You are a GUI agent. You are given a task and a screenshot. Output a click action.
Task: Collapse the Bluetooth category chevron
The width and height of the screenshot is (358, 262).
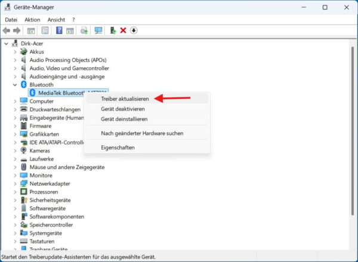point(15,85)
